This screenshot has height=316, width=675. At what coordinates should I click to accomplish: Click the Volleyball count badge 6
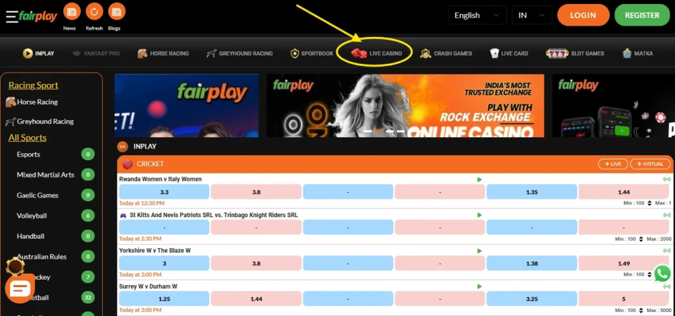point(88,216)
